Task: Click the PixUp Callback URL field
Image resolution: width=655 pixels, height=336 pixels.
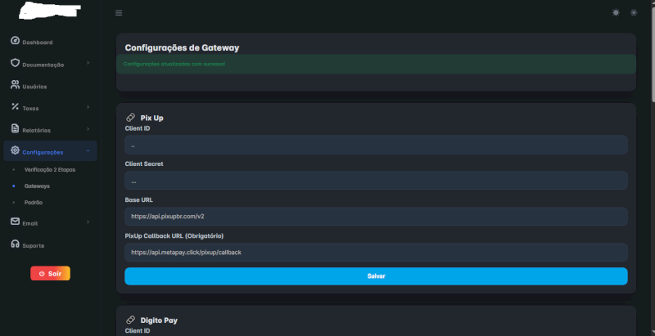Action: click(376, 252)
